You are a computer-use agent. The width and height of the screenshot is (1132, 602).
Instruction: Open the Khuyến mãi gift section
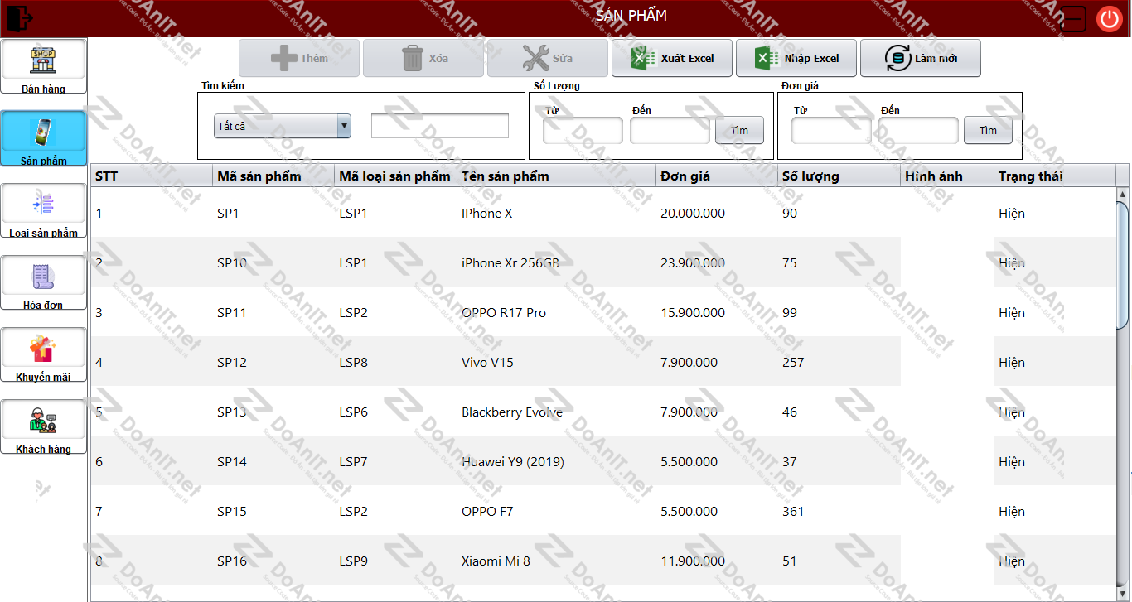(x=43, y=355)
